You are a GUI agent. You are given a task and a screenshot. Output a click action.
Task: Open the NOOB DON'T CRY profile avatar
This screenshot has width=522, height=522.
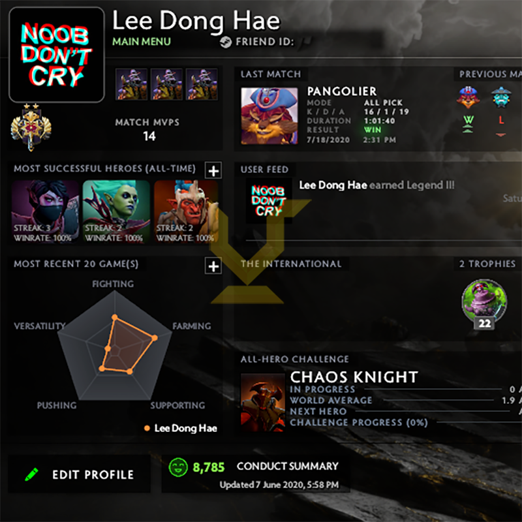click(x=57, y=55)
